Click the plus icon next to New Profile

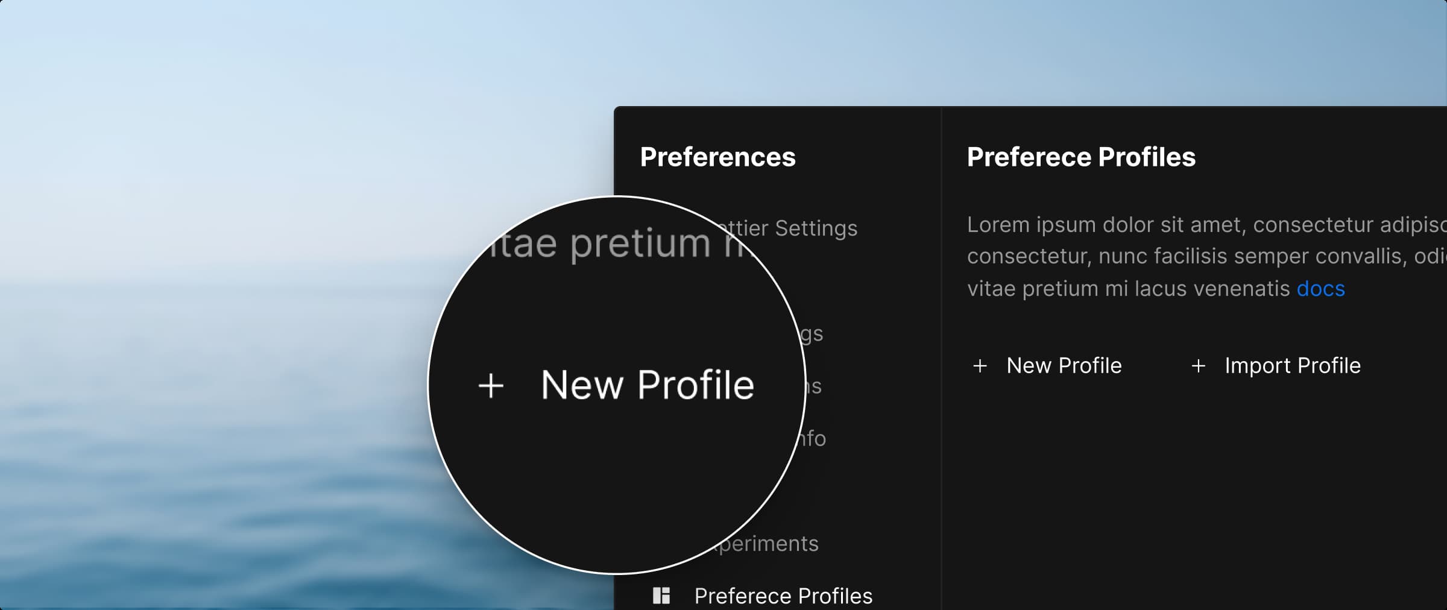tap(980, 366)
